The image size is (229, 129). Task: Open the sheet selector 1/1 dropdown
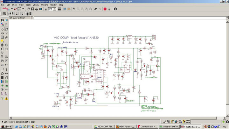55,9
